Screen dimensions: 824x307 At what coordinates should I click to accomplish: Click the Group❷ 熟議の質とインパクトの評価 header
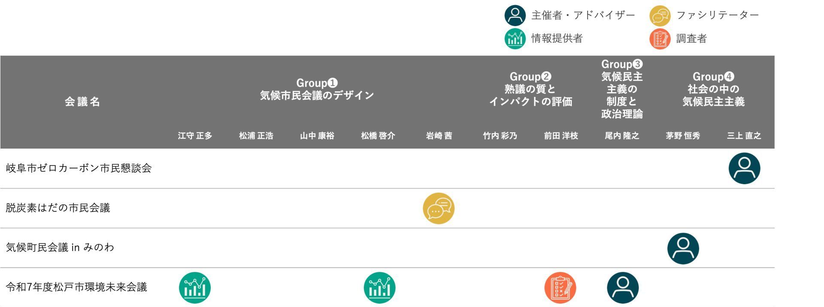(530, 89)
